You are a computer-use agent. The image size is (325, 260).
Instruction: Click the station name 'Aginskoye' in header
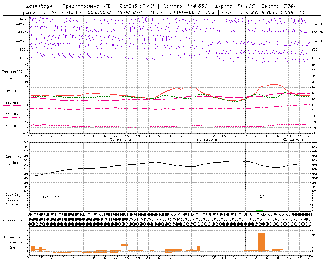(39, 6)
